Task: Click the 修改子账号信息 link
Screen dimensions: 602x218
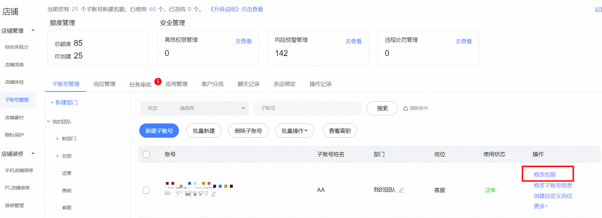Action: coord(553,185)
